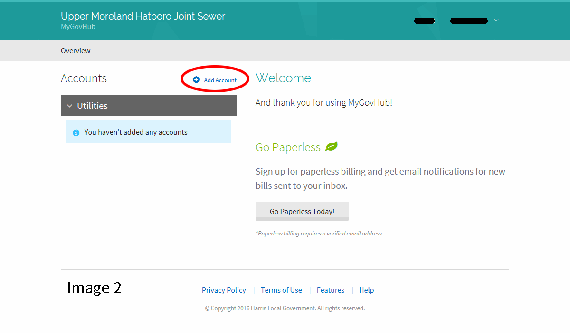Click the green leaf icon beside Go Paperless
The image size is (570, 333).
tap(331, 147)
